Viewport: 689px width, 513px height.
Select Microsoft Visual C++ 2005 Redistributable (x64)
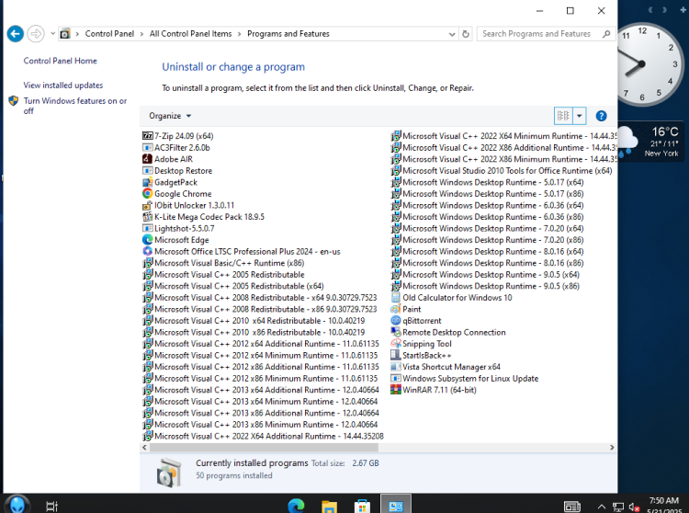[x=233, y=286]
